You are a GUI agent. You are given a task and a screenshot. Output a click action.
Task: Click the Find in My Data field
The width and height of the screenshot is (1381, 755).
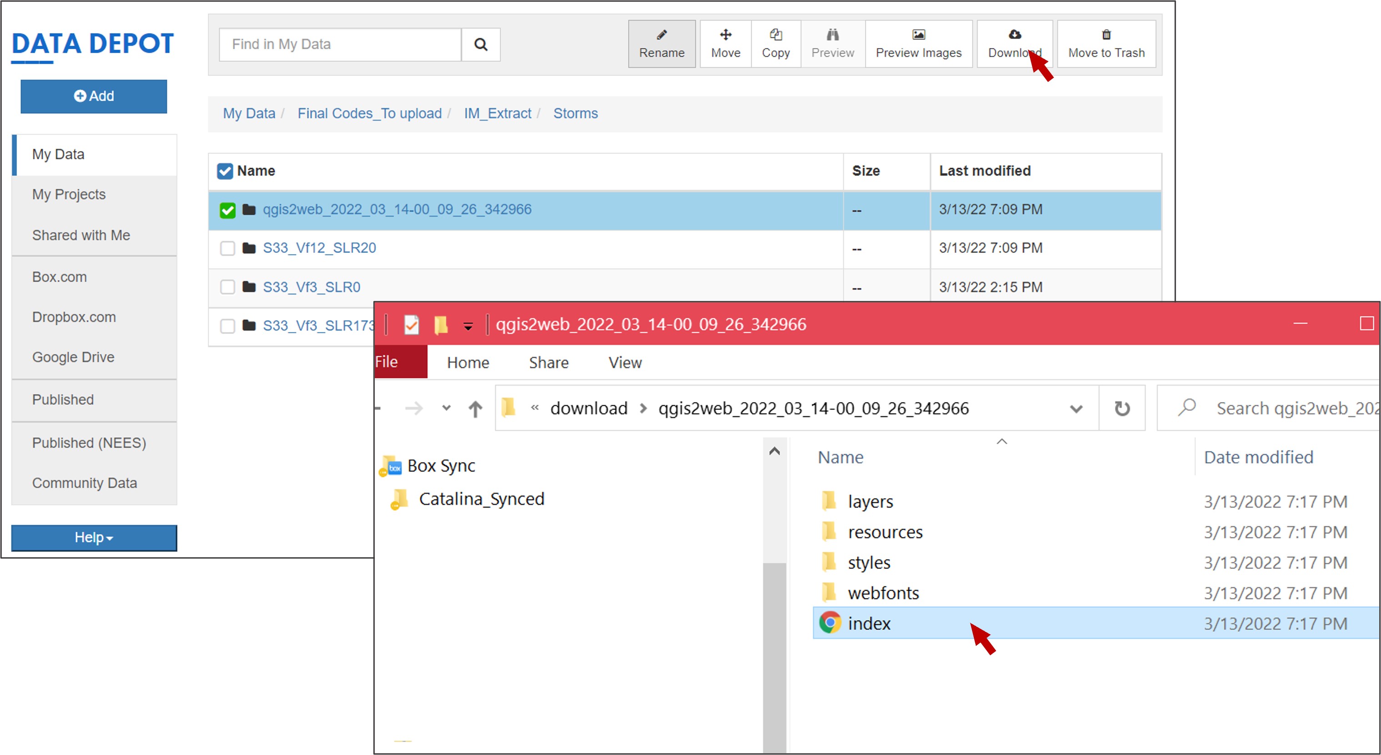340,45
